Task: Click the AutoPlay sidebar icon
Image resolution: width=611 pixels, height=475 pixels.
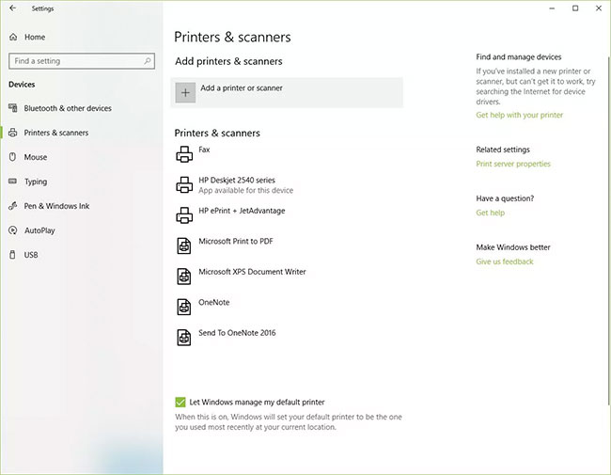Action: pos(13,230)
